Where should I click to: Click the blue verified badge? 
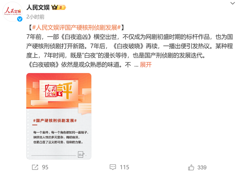(x=20, y=19)
